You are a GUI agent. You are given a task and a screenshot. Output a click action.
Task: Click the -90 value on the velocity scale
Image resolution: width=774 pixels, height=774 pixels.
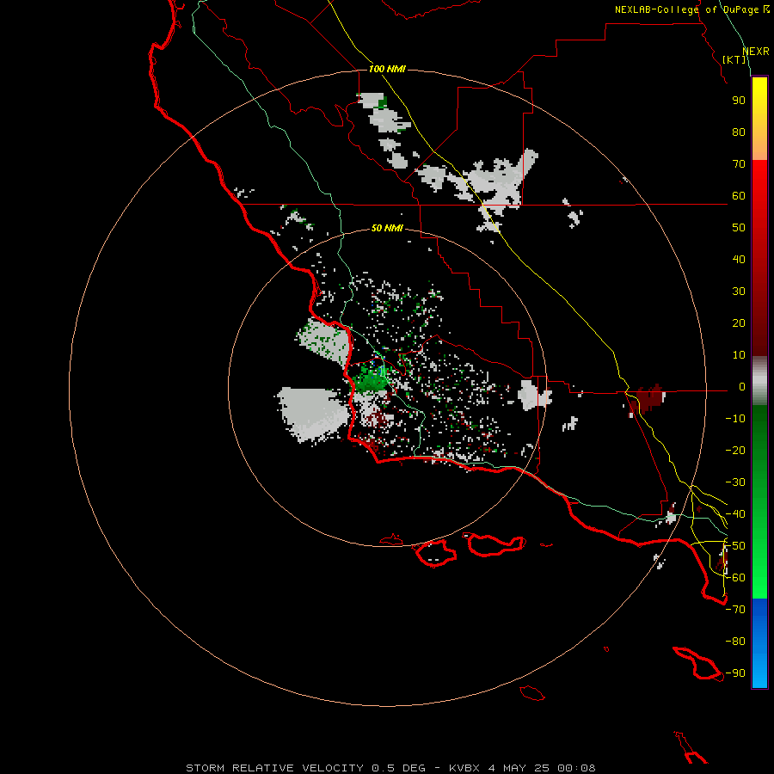(x=735, y=673)
